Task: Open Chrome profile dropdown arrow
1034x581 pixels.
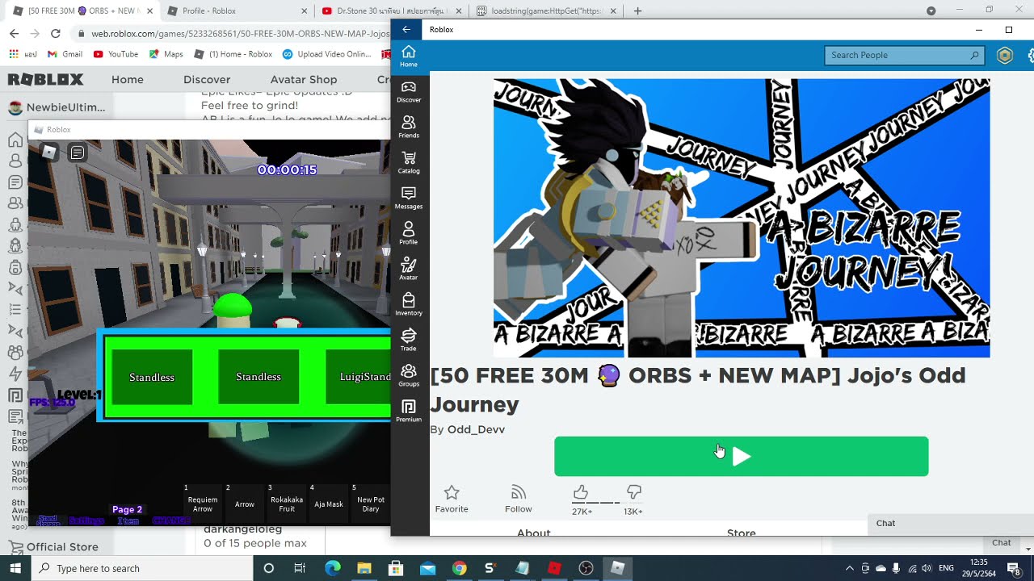Action: pos(931,10)
